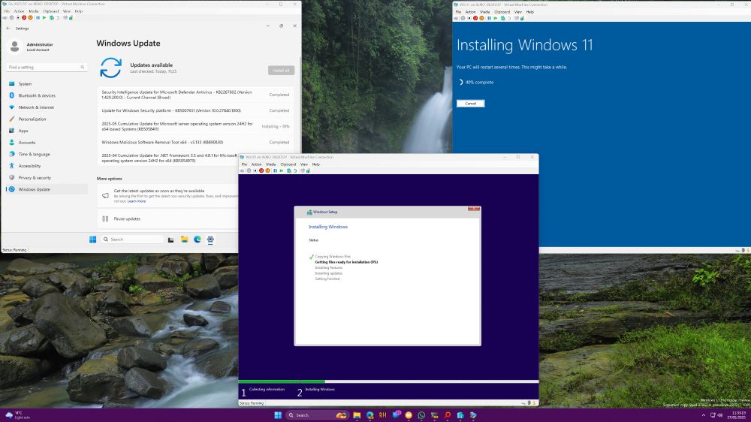This screenshot has height=422, width=751.
Task: Click the orange Save icon in Win10 VM toolbar
Action: point(268,170)
